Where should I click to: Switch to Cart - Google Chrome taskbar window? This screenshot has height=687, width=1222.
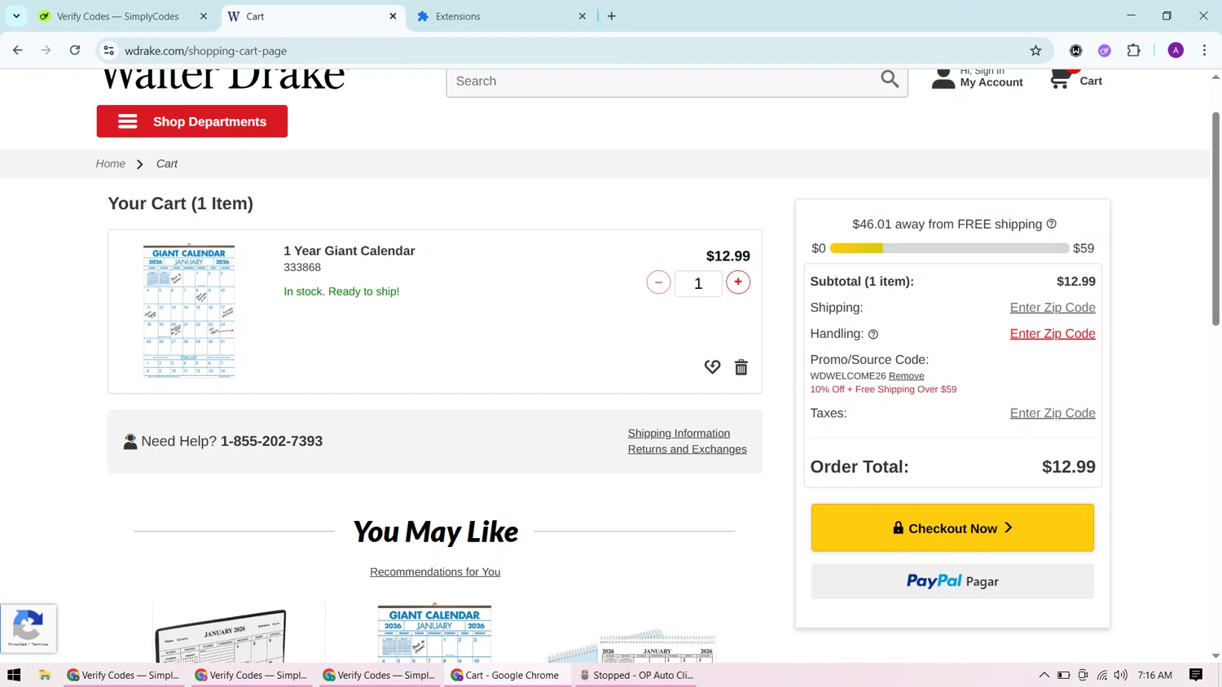coord(508,675)
